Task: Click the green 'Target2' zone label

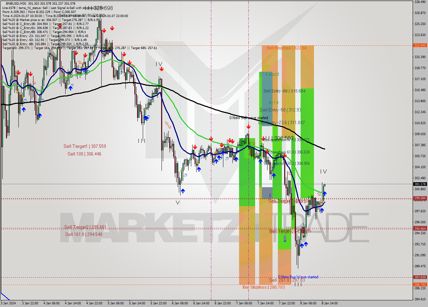Action: click(x=273, y=74)
